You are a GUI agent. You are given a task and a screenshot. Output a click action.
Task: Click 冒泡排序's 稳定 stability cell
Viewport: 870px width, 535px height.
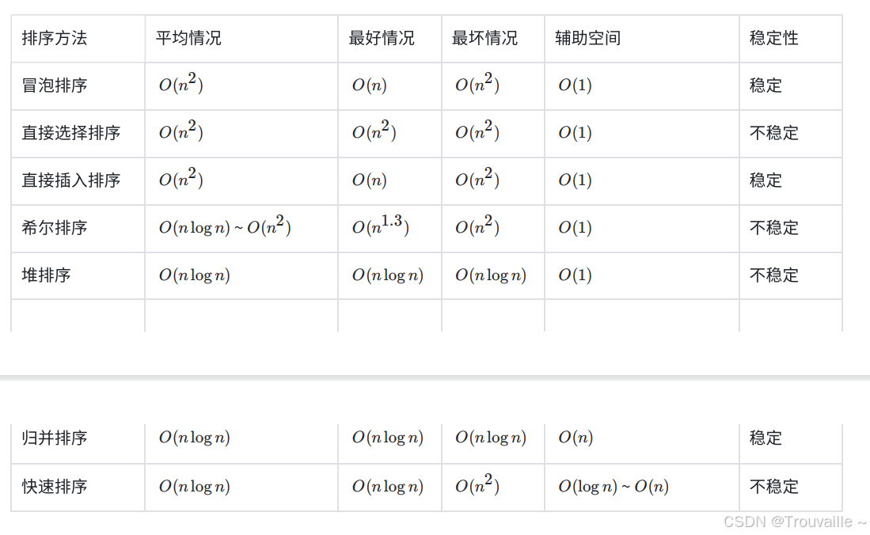pyautogui.click(x=766, y=85)
